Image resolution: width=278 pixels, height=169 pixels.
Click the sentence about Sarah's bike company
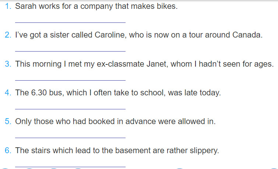pyautogui.click(x=96, y=6)
